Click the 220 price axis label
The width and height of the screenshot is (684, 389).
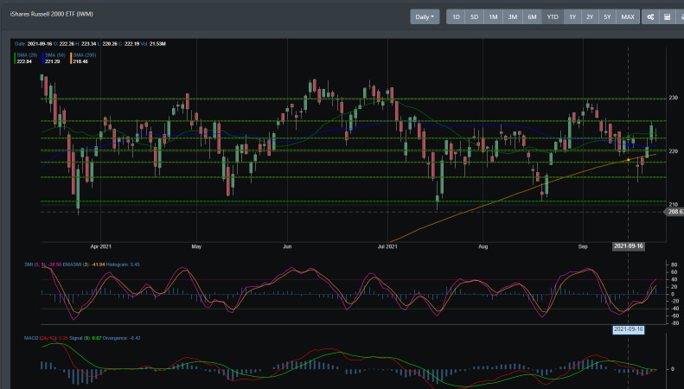[673, 151]
